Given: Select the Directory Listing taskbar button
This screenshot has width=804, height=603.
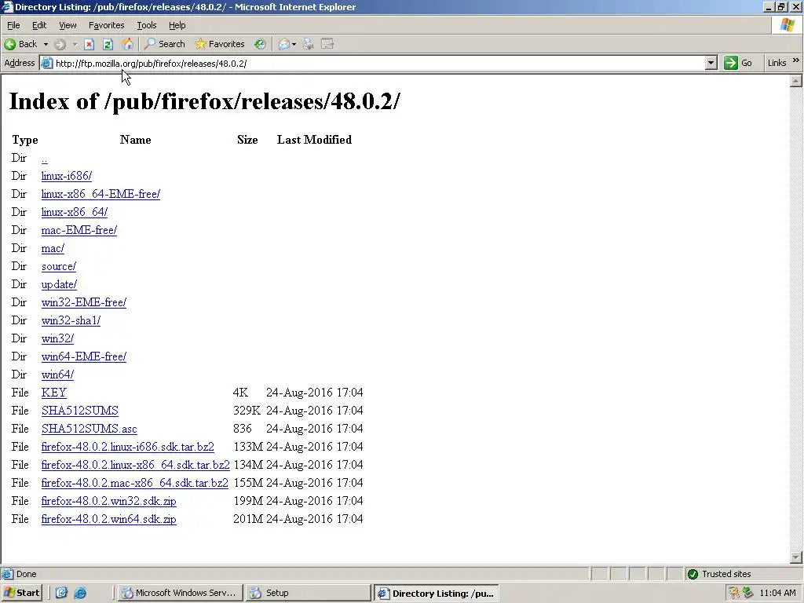Looking at the screenshot, I should pos(437,594).
